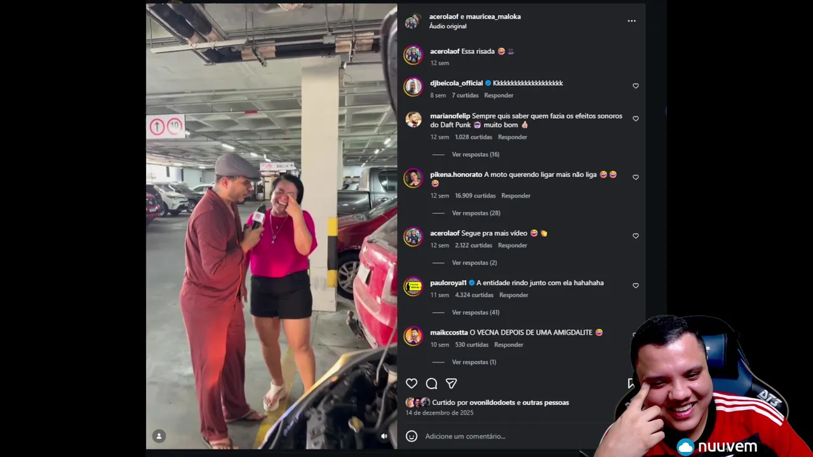
Task: Open tagged people icon on video
Action: coord(159,436)
